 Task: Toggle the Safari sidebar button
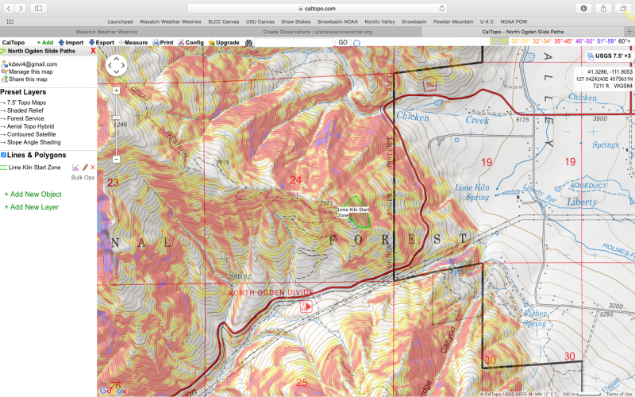38,8
